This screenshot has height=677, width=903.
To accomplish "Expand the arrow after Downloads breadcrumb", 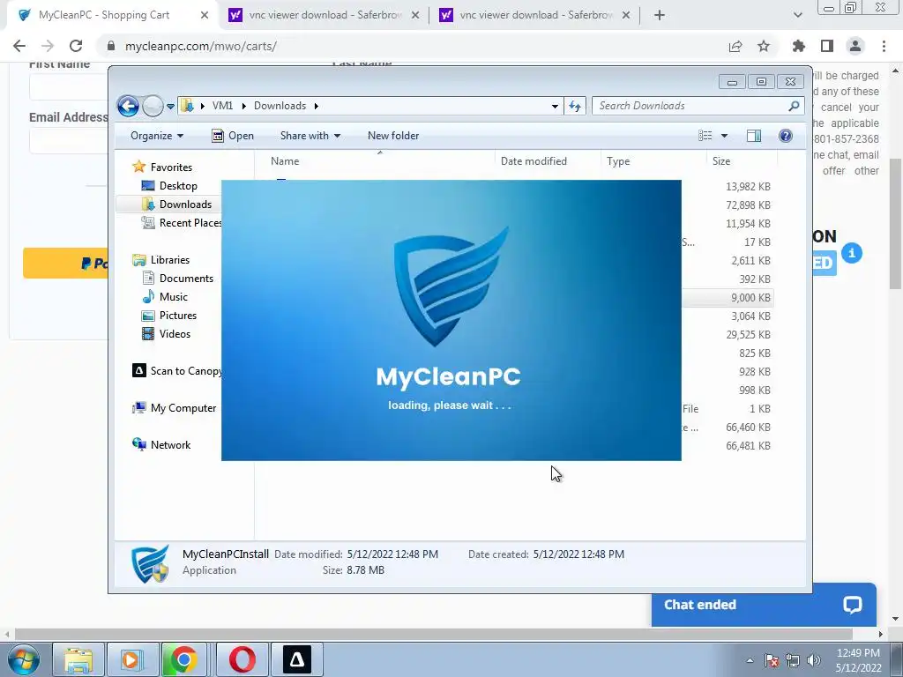I will (317, 106).
